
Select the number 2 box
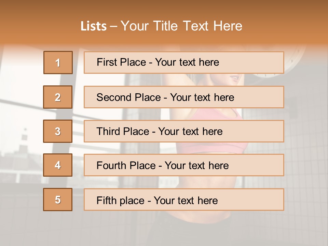pos(58,97)
